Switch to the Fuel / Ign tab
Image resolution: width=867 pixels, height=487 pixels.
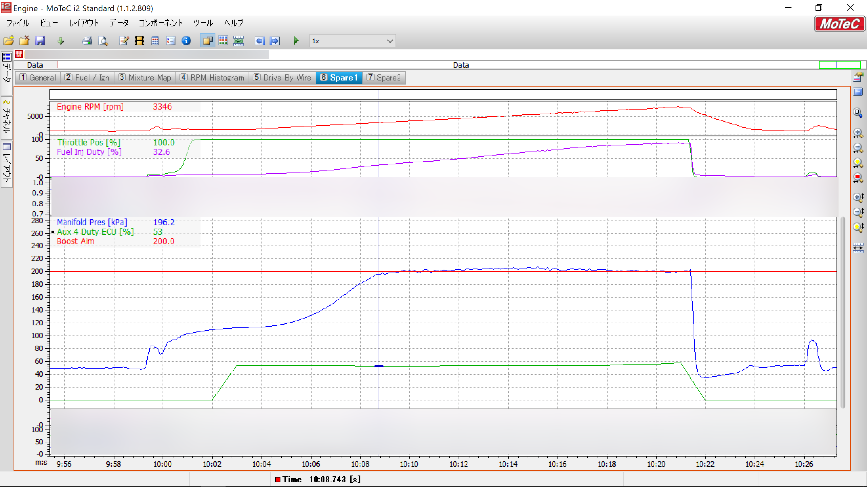87,78
